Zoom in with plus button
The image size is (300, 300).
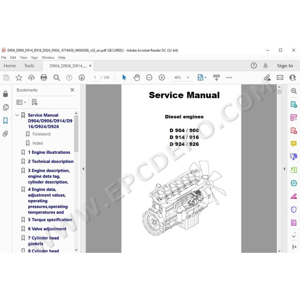tap(162, 78)
